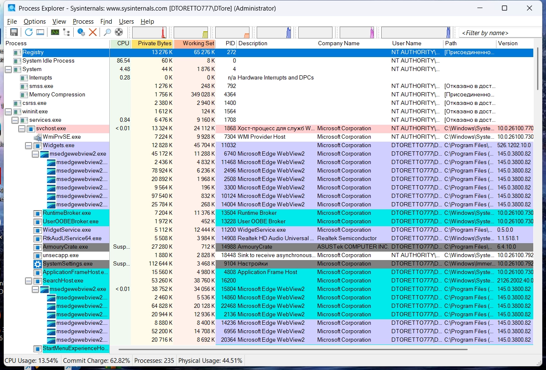The width and height of the screenshot is (546, 370).
Task: Click the red X Kill Process icon
Action: click(x=93, y=32)
